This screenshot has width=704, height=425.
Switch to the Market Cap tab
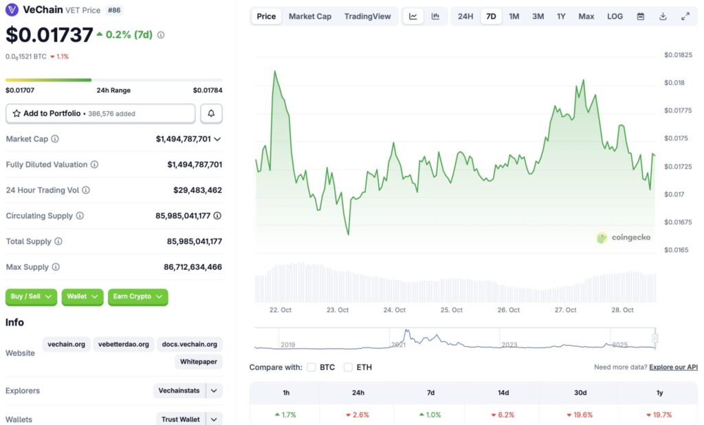309,16
